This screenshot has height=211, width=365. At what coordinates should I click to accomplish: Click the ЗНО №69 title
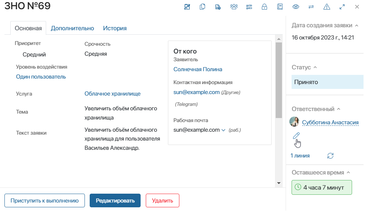tap(27, 6)
